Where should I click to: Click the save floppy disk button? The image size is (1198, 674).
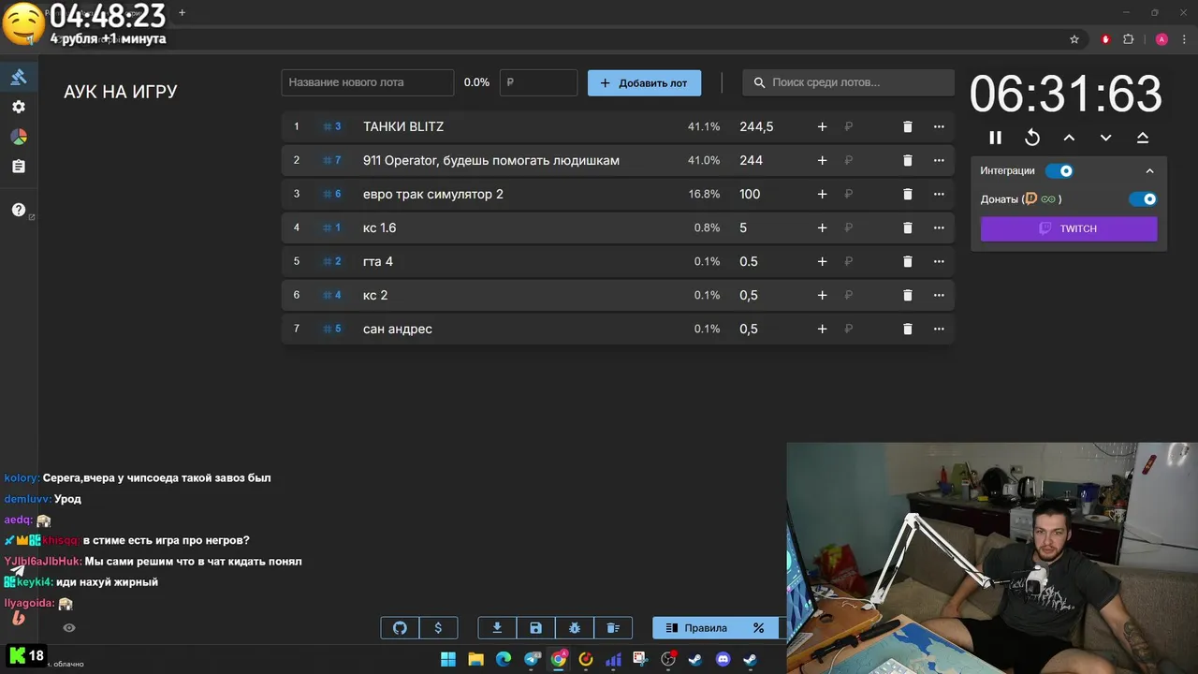point(535,628)
